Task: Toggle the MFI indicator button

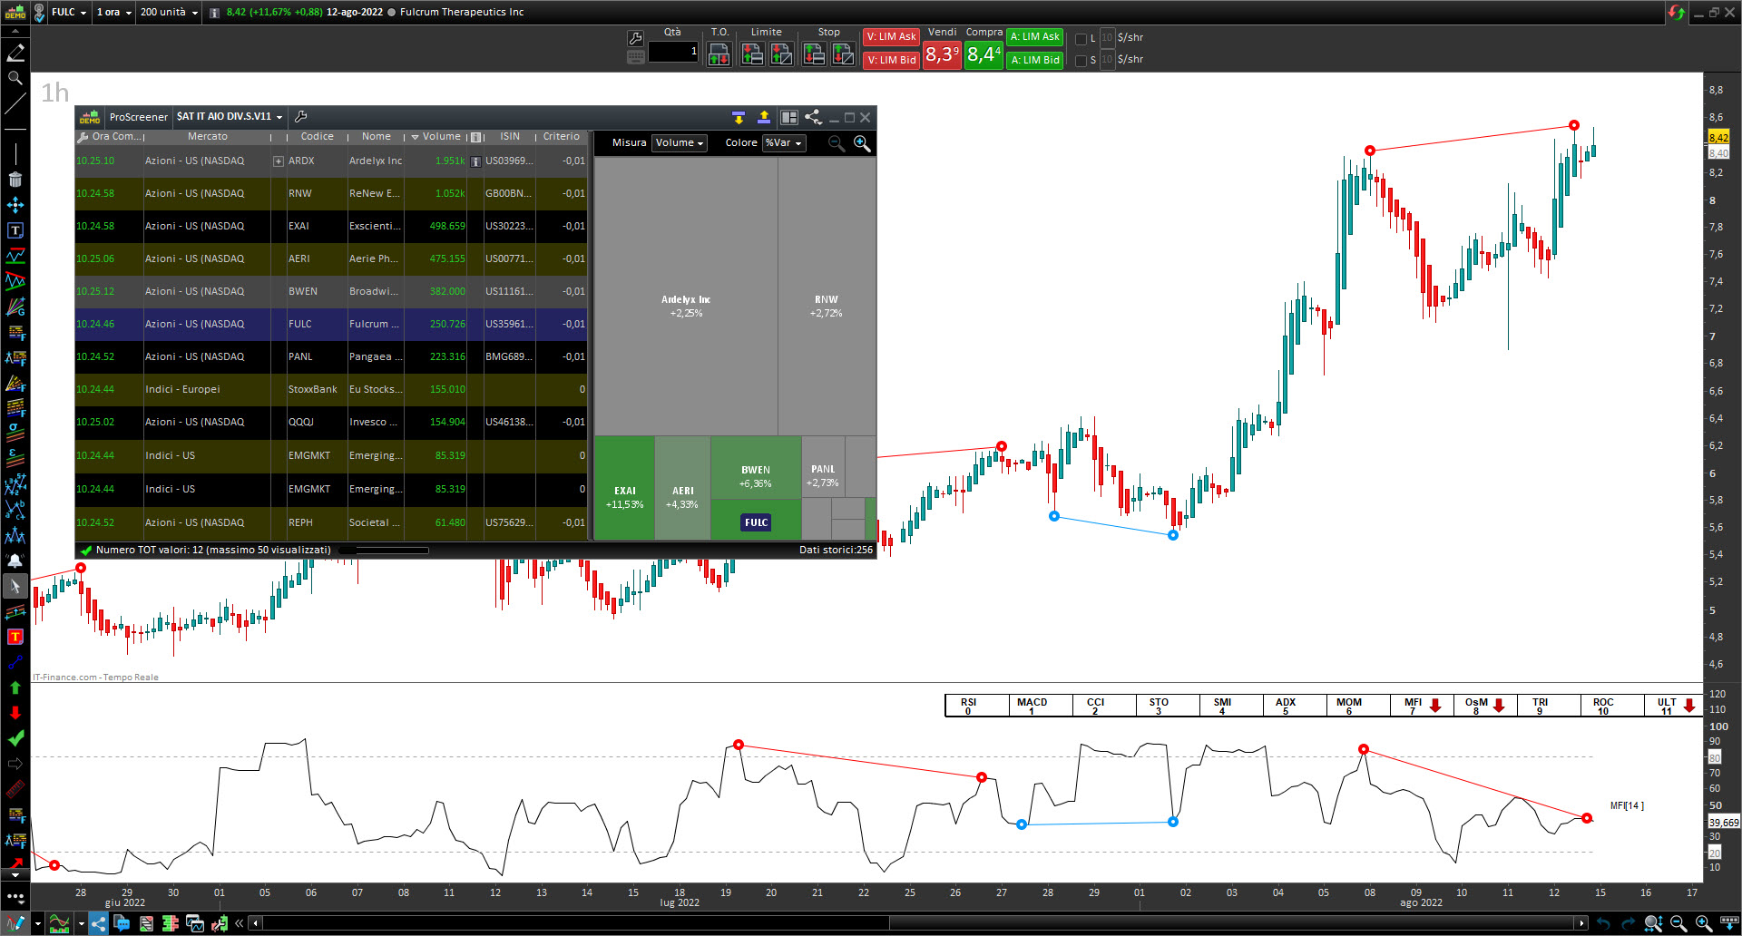Action: [1422, 706]
